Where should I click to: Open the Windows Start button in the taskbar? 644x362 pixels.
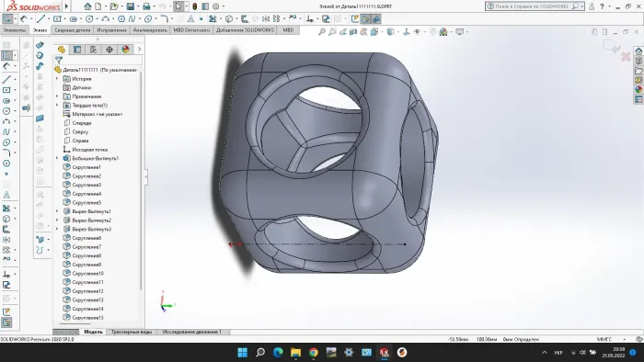point(243,352)
